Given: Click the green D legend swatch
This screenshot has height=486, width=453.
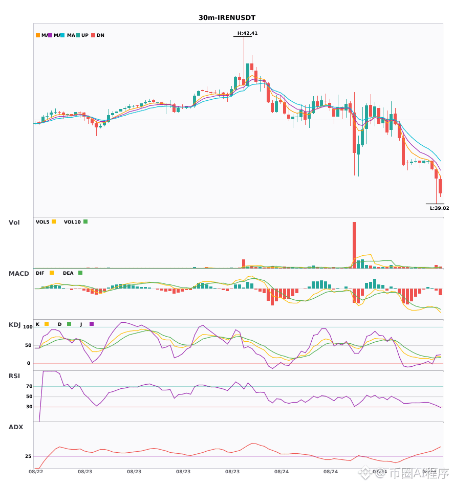Looking at the screenshot, I should pyautogui.click(x=69, y=324).
